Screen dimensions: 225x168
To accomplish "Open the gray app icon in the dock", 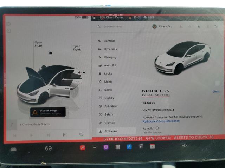I will tap(118, 147).
